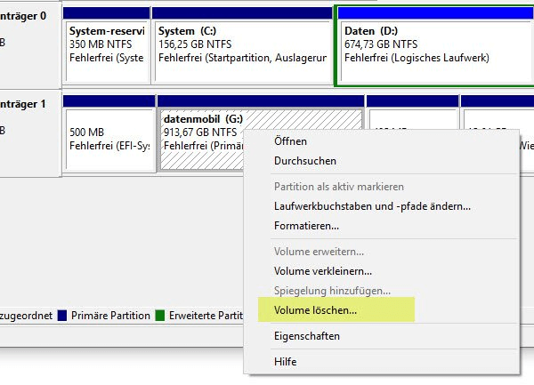Choose Volume verkleinern... menu entry
Screen dimensions: 534x385
pyautogui.click(x=323, y=270)
